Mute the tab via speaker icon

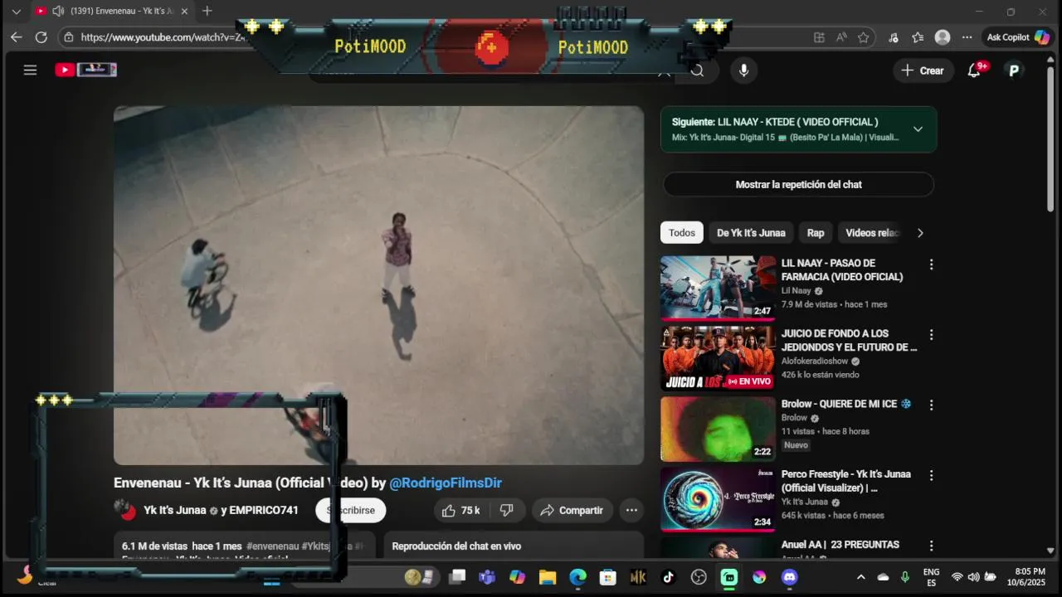[x=58, y=11]
